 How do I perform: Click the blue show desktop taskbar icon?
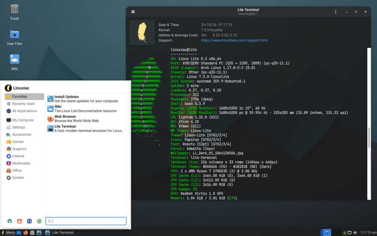(19, 233)
